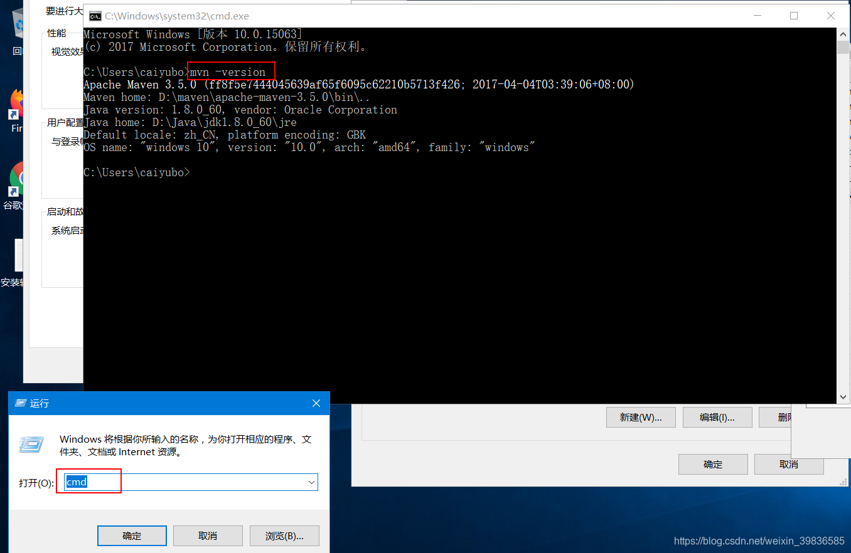Click the 'Java version: 1.8.0_60' line
This screenshot has height=553, width=851.
pos(240,110)
